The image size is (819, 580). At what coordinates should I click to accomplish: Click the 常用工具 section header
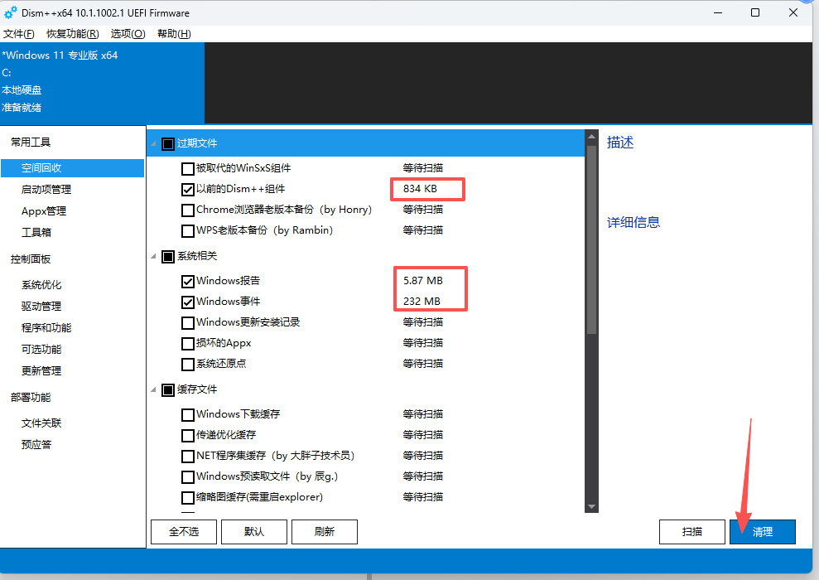[31, 143]
